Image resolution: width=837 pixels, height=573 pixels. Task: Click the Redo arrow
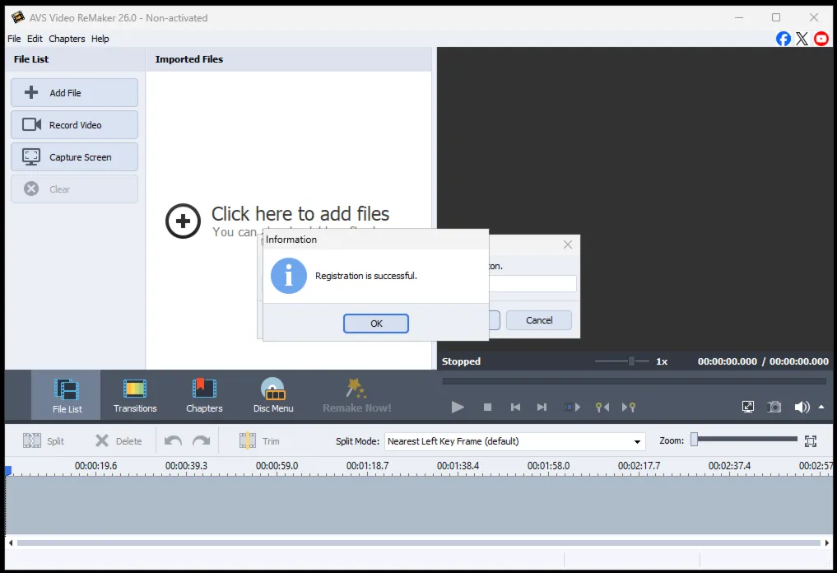(202, 441)
